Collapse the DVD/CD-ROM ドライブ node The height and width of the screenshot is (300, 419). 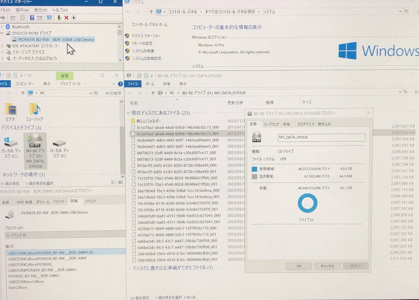(x=2, y=33)
